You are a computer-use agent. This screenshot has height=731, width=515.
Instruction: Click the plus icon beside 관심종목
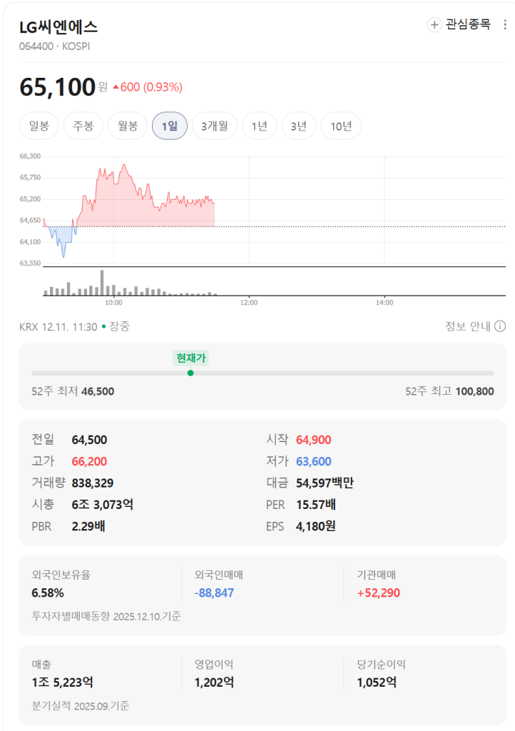[x=434, y=25]
